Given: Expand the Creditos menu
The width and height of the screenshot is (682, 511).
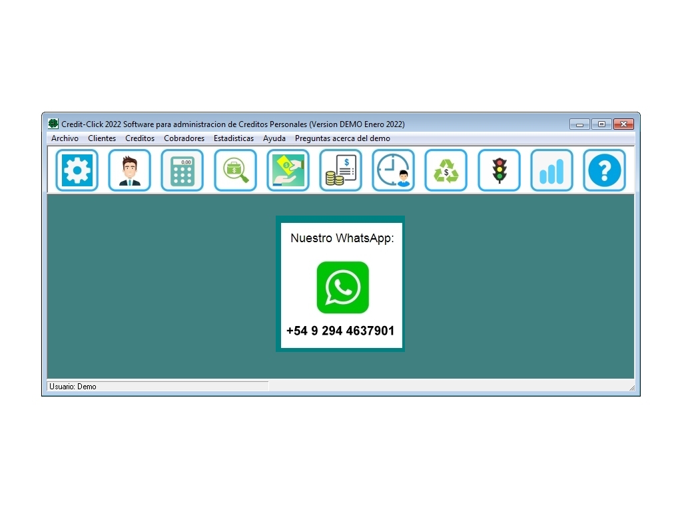Looking at the screenshot, I should tap(140, 138).
